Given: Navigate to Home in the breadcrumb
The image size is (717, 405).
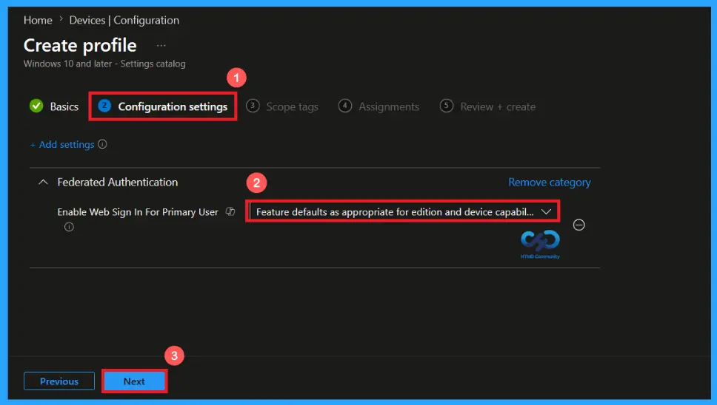Looking at the screenshot, I should tap(38, 20).
